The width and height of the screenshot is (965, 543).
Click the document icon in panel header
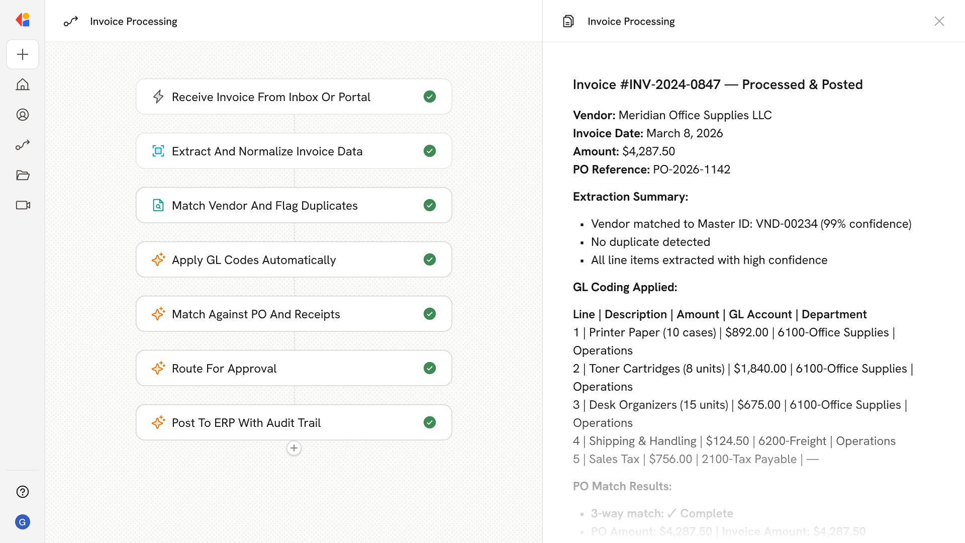(x=568, y=21)
